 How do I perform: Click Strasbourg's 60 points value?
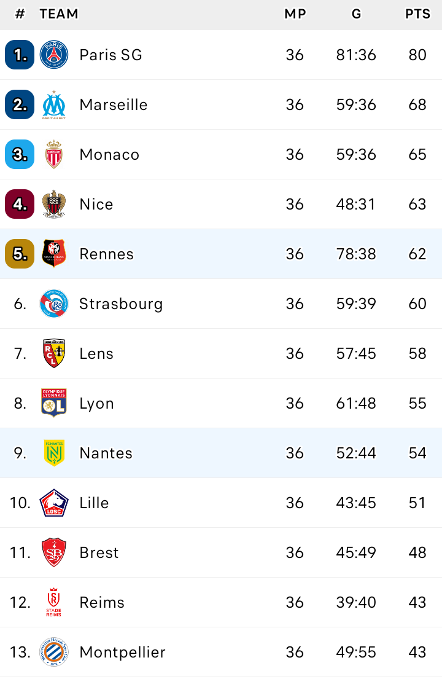(417, 304)
